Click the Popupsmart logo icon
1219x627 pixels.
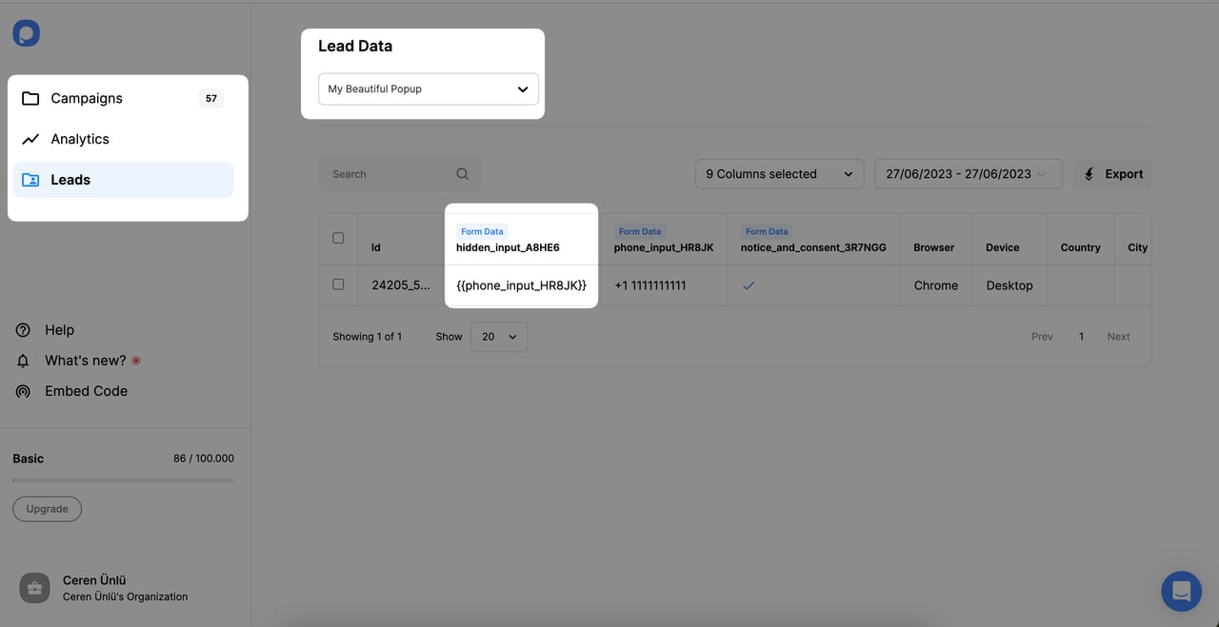coord(26,32)
